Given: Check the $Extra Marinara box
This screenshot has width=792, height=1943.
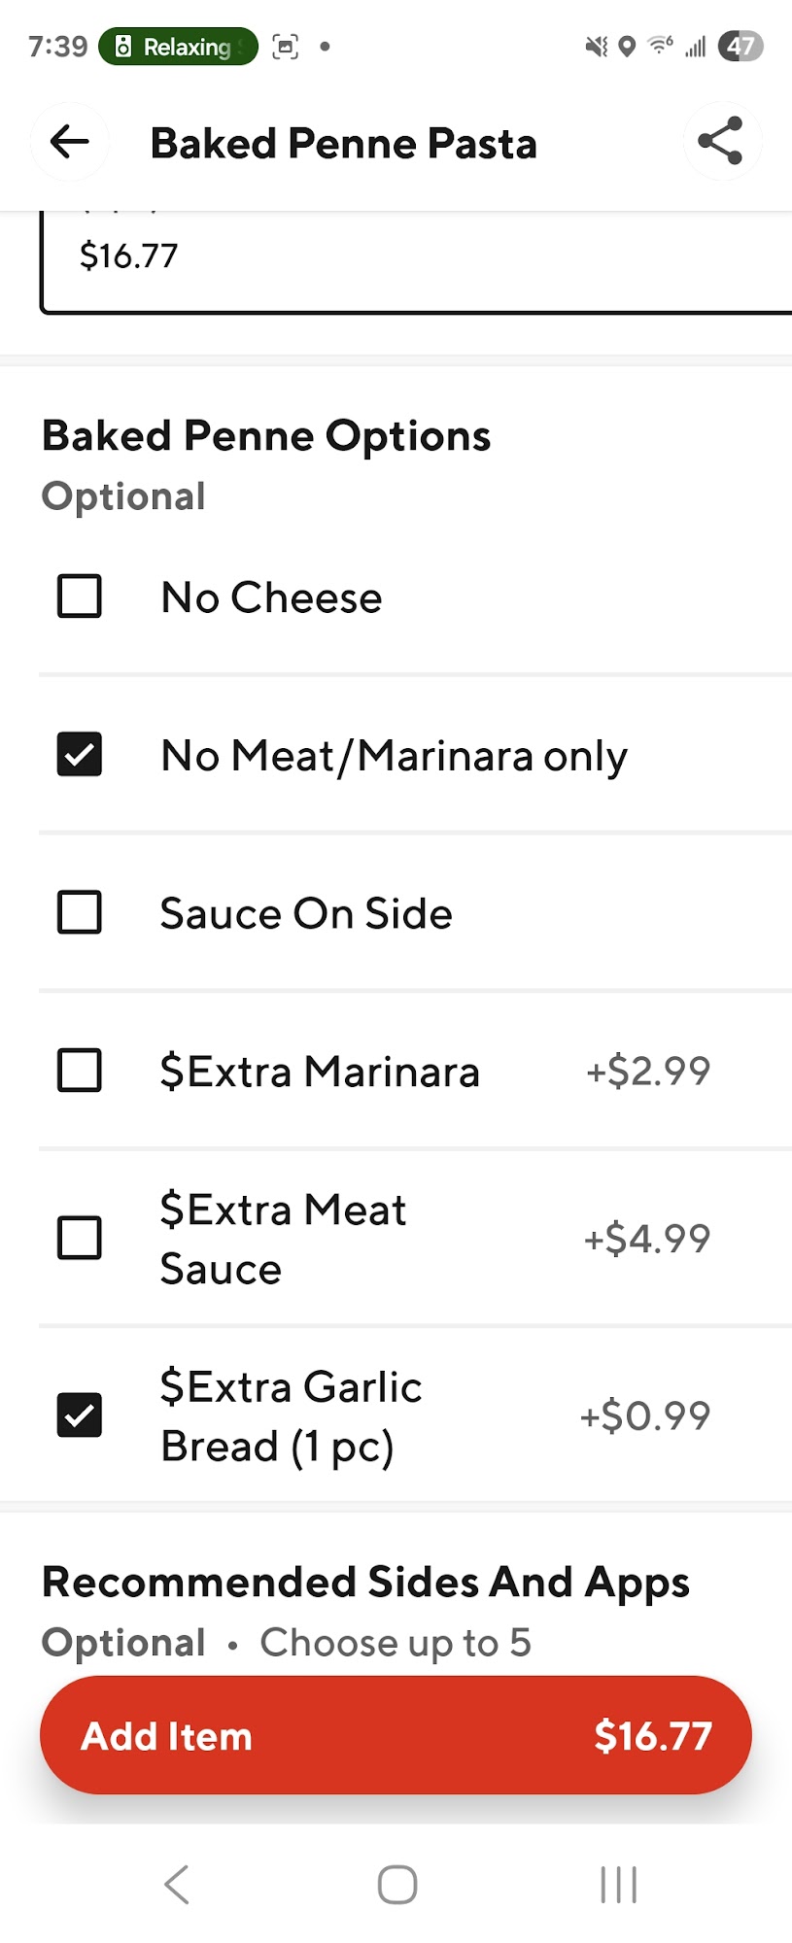Looking at the screenshot, I should coord(80,1071).
